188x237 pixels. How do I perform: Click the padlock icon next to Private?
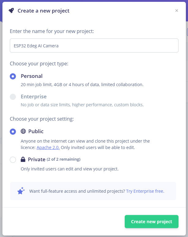point(23,159)
